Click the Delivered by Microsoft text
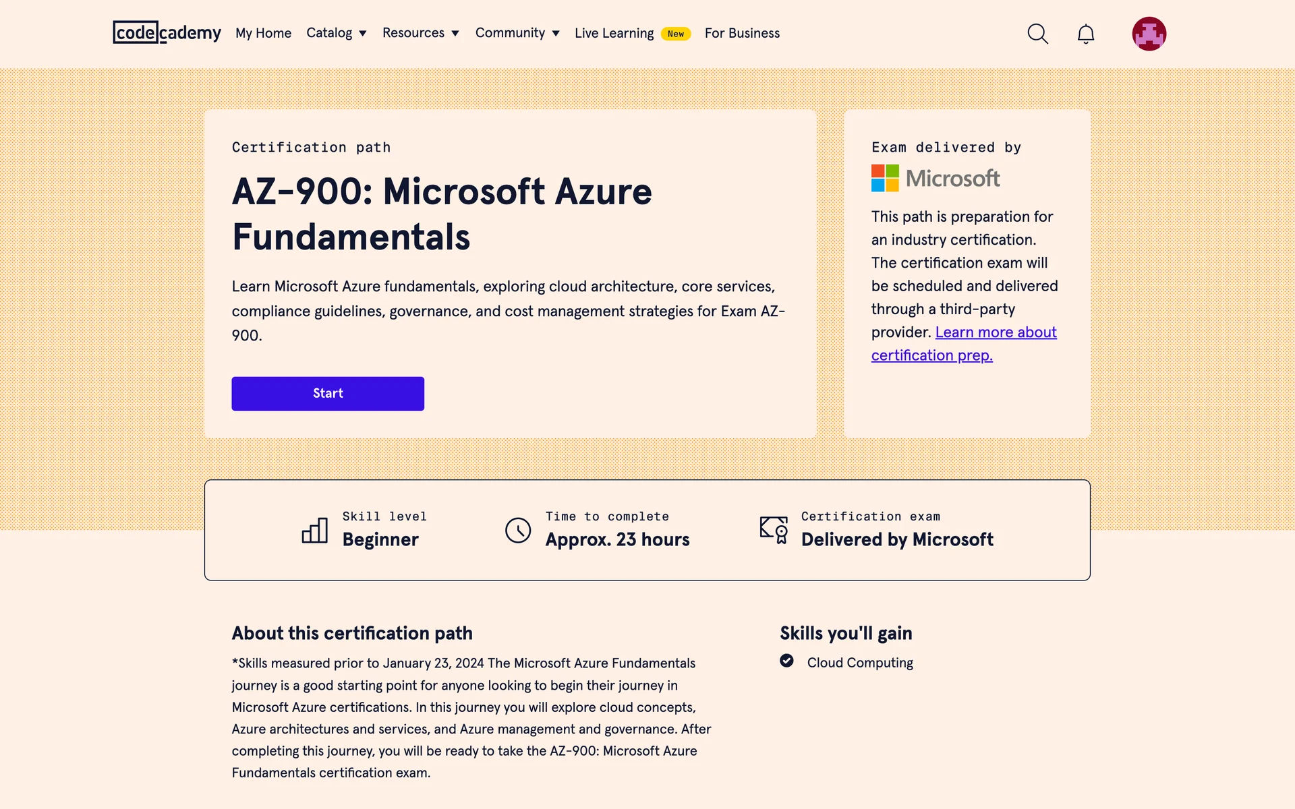Screen dimensions: 1295x809 coord(896,539)
